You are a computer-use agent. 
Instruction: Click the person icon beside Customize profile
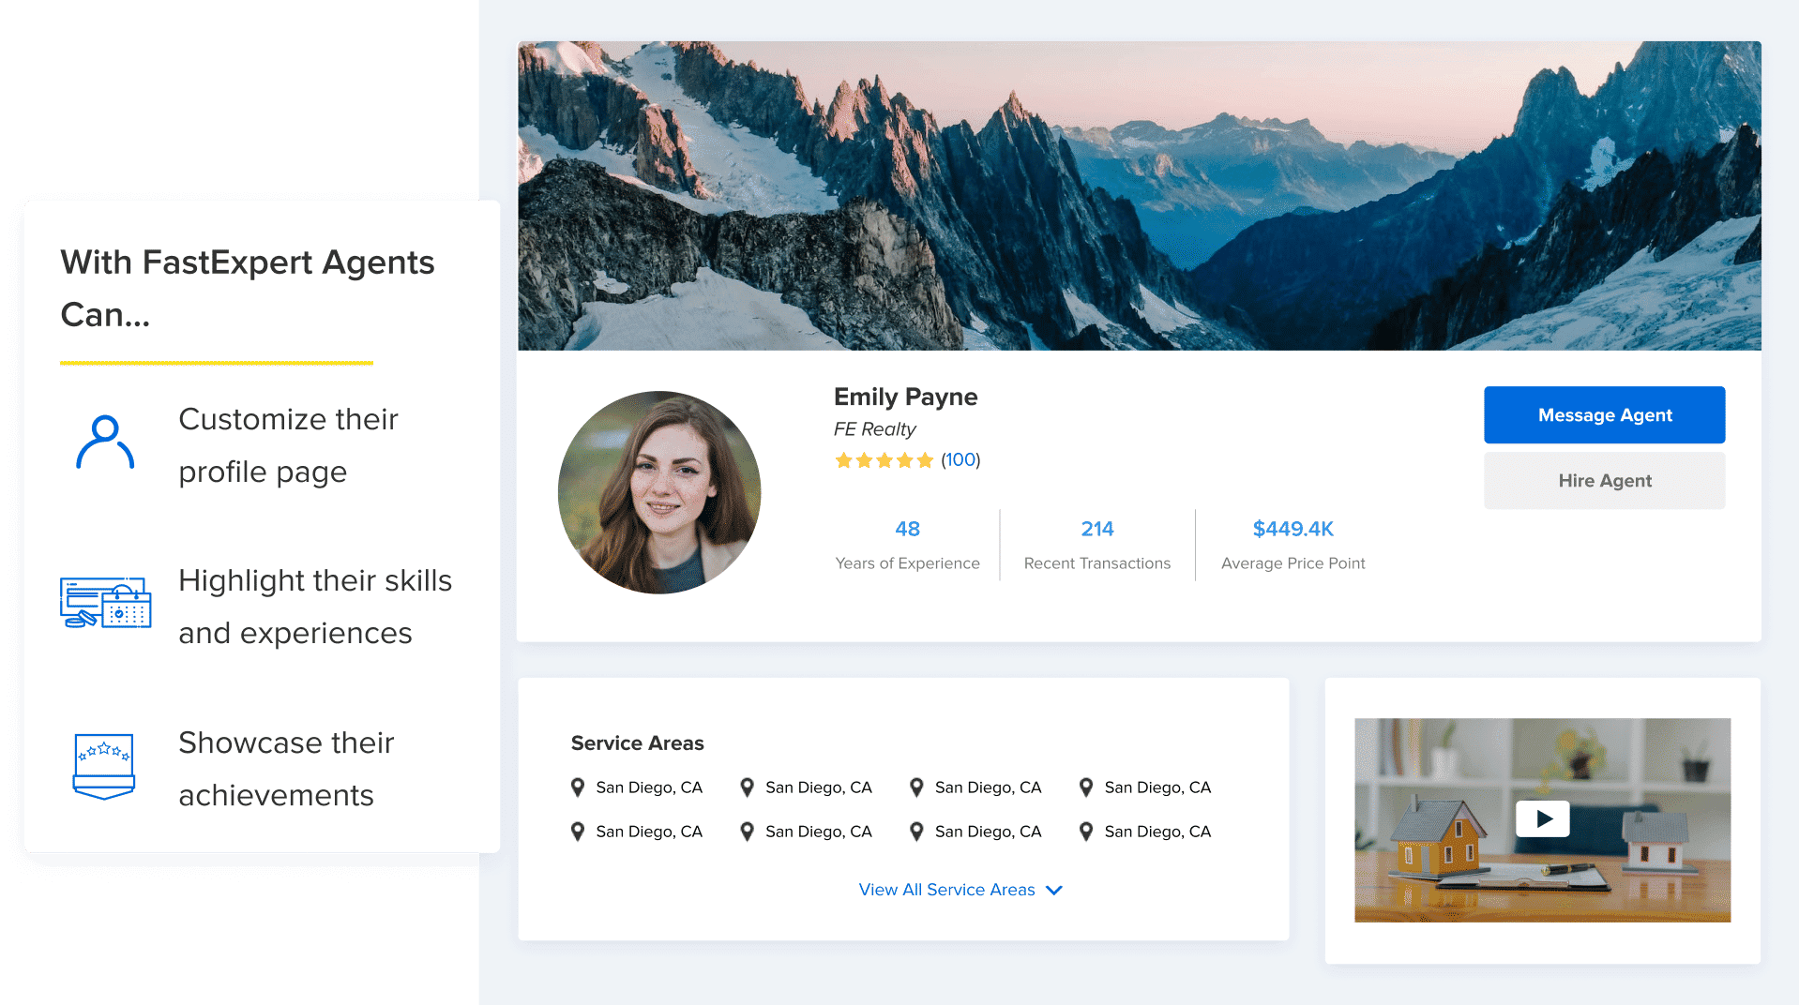click(x=105, y=442)
